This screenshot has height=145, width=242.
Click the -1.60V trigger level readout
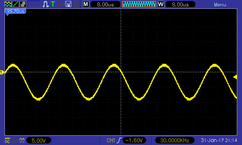[134, 140]
